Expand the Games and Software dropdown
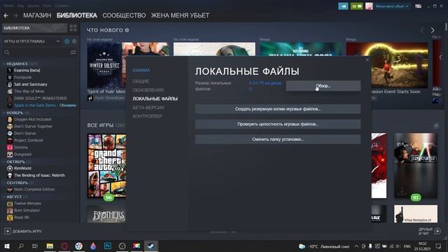Image resolution: width=448 pixels, height=252 pixels. pyautogui.click(x=58, y=41)
